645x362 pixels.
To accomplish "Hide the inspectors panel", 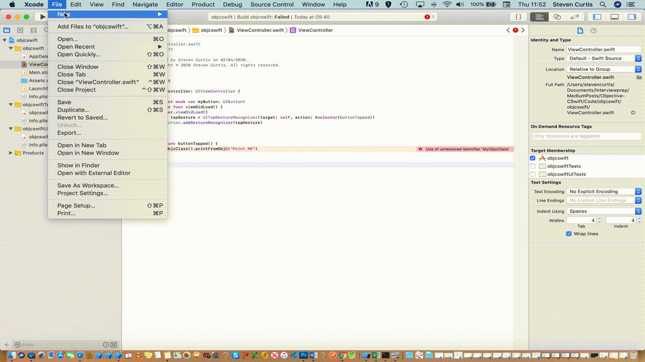I will pos(631,17).
